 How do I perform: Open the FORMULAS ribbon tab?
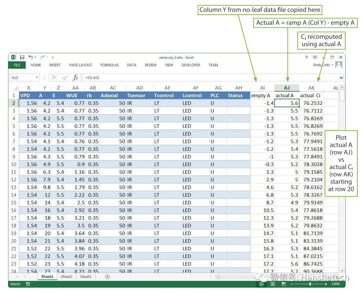coord(110,65)
